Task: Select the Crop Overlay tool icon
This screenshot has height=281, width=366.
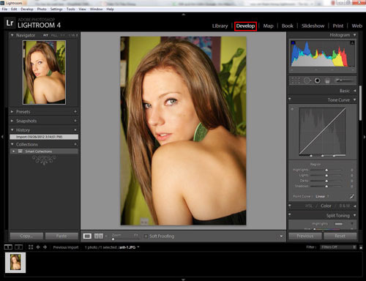Action: pyautogui.click(x=296, y=80)
